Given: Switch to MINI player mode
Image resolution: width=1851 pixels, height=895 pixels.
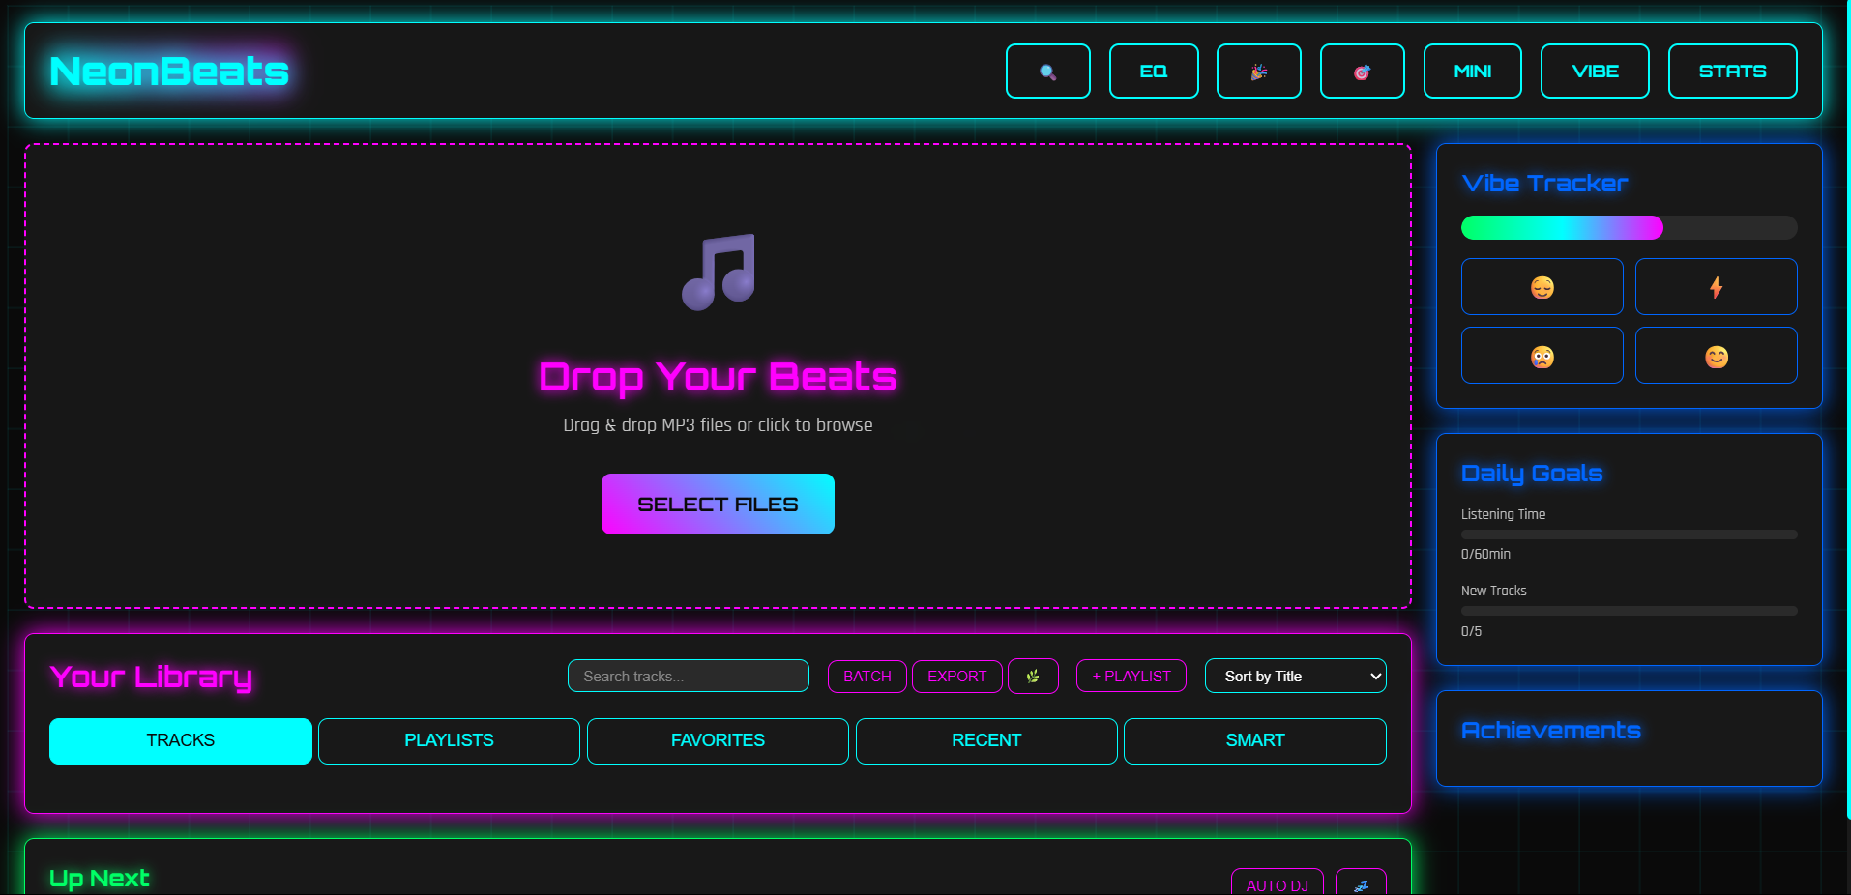Looking at the screenshot, I should (1472, 72).
